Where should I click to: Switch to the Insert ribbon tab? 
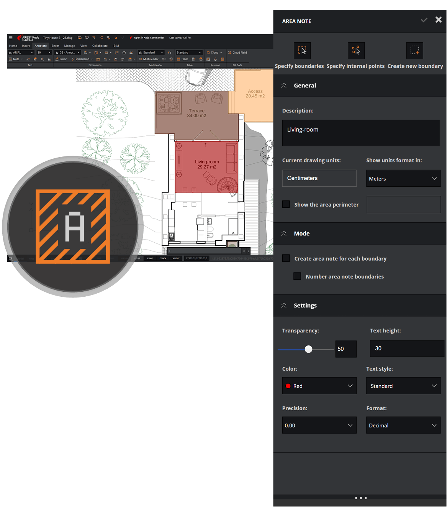pyautogui.click(x=26, y=46)
